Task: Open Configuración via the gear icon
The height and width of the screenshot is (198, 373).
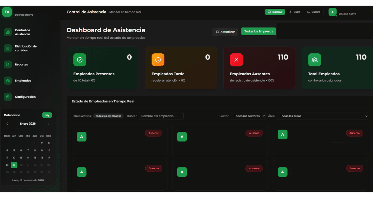Action: click(x=7, y=97)
